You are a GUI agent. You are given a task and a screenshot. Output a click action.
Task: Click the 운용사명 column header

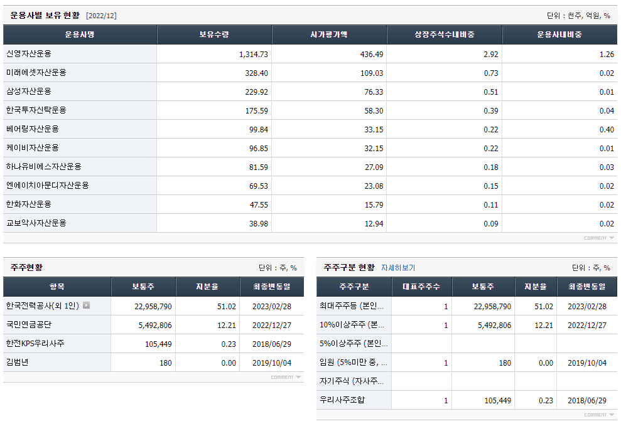point(80,34)
